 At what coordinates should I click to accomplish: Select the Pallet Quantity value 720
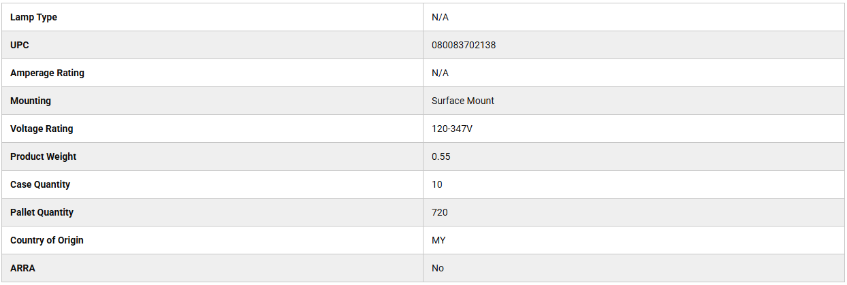point(440,212)
